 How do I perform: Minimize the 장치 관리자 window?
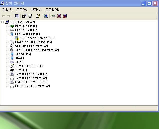coord(143,3)
